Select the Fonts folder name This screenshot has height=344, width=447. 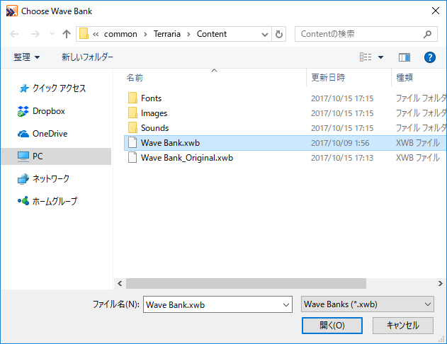tap(151, 98)
